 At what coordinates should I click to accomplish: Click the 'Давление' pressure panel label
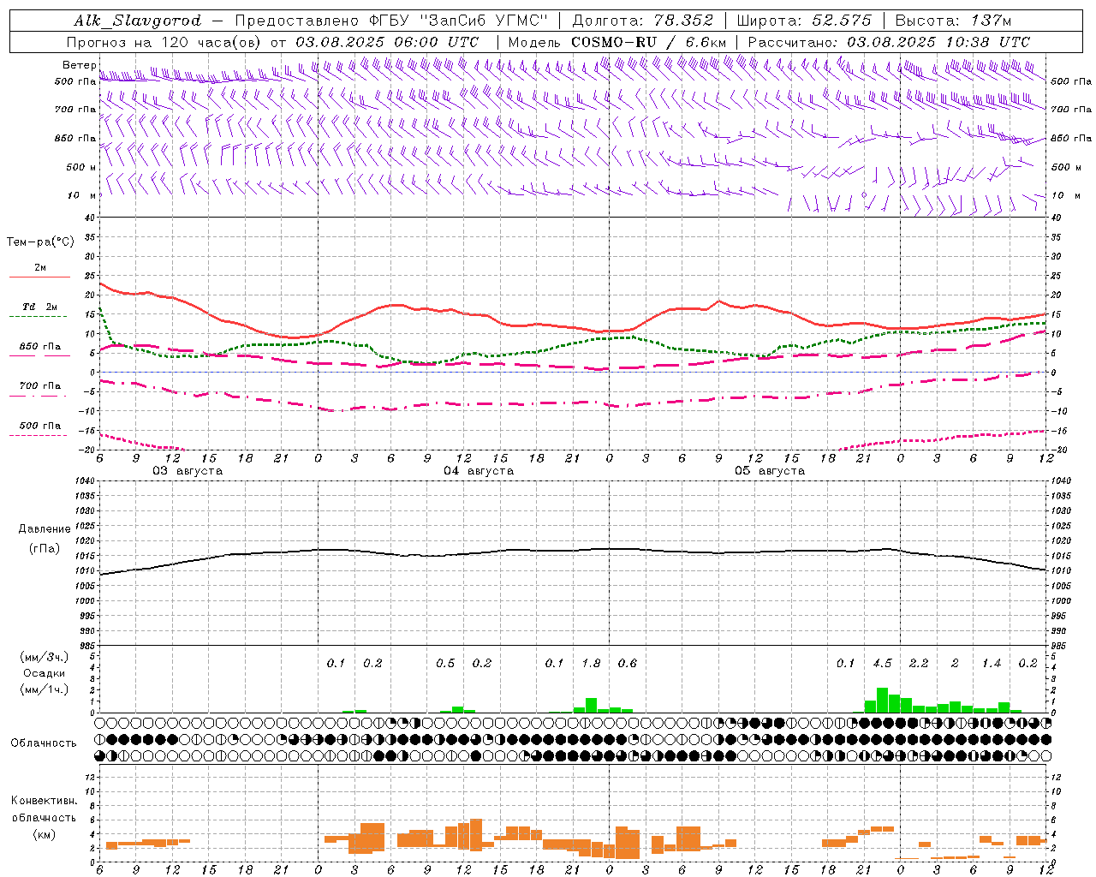(x=45, y=529)
